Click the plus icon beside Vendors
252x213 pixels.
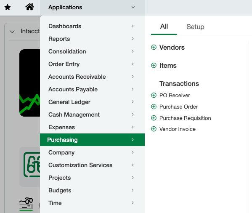click(154, 47)
